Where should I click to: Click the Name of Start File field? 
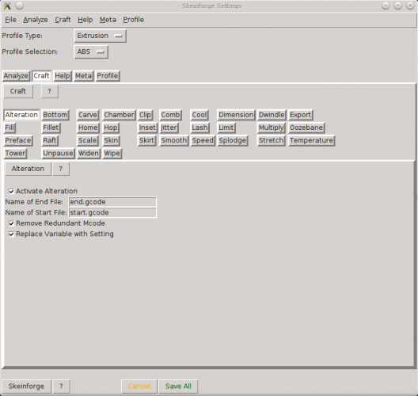(x=112, y=212)
